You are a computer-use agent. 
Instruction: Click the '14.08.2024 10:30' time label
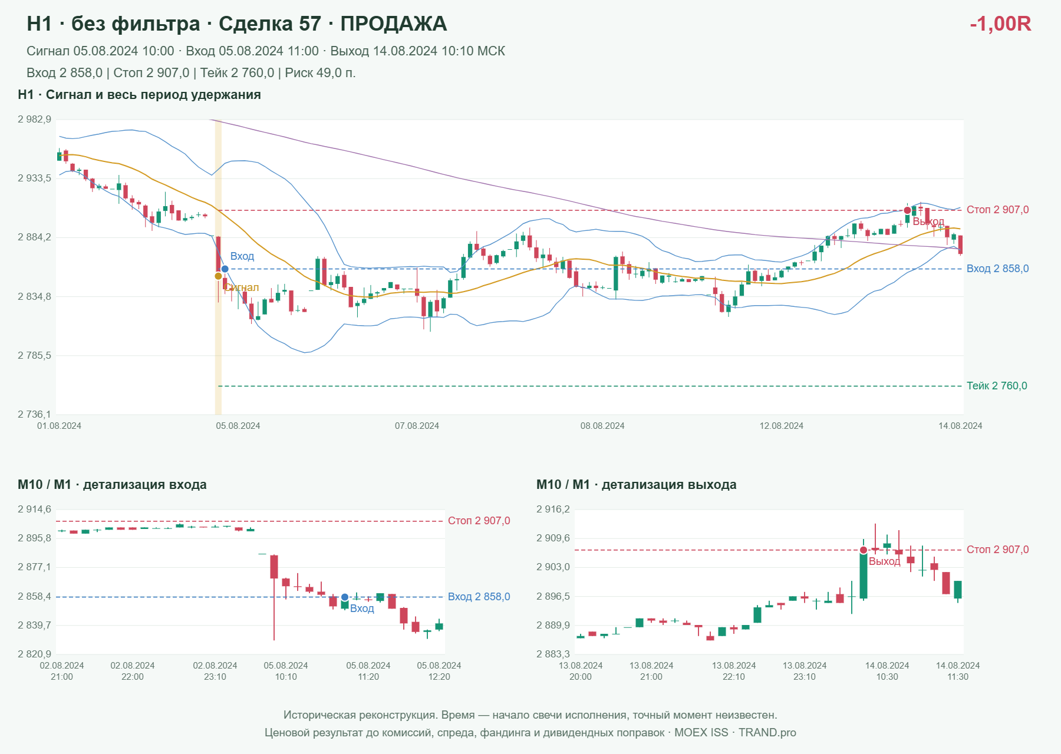[887, 671]
